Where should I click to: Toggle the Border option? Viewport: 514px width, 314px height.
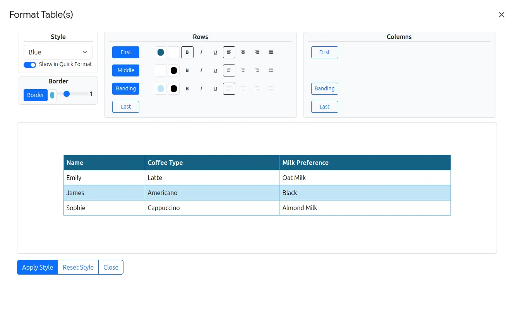coord(35,95)
